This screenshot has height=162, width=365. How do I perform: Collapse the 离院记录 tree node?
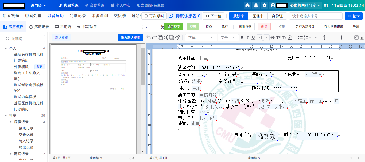pos(11,154)
